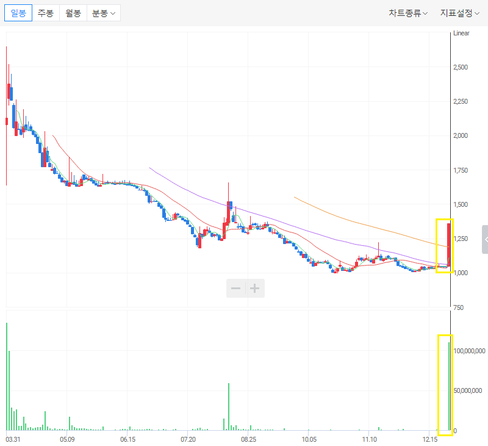
Task: Click the 50,000,000 volume axis label
Action: click(468, 390)
